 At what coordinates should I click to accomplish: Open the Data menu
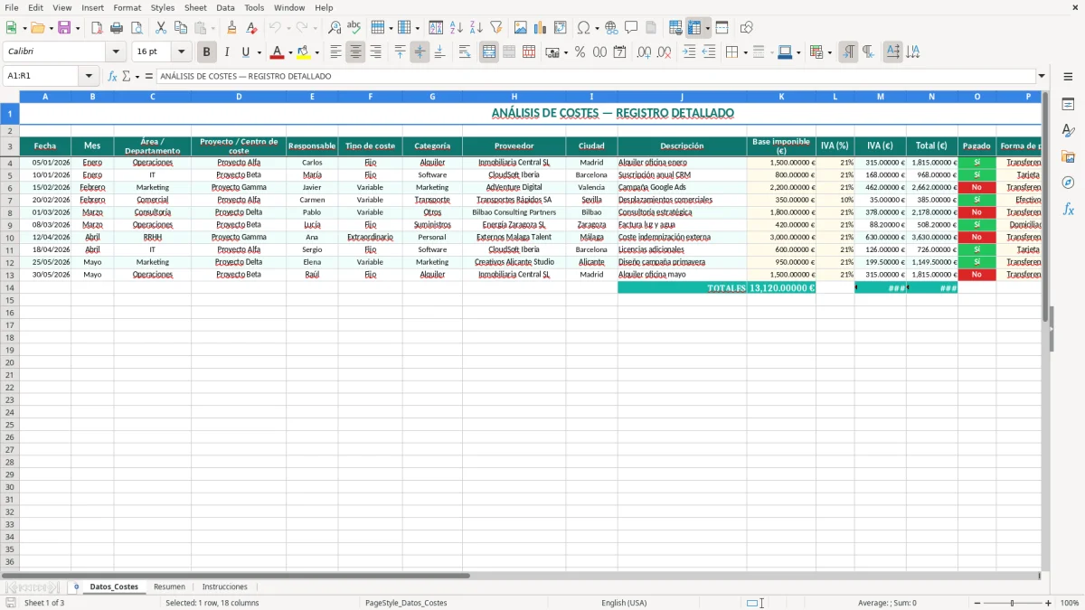(x=225, y=7)
